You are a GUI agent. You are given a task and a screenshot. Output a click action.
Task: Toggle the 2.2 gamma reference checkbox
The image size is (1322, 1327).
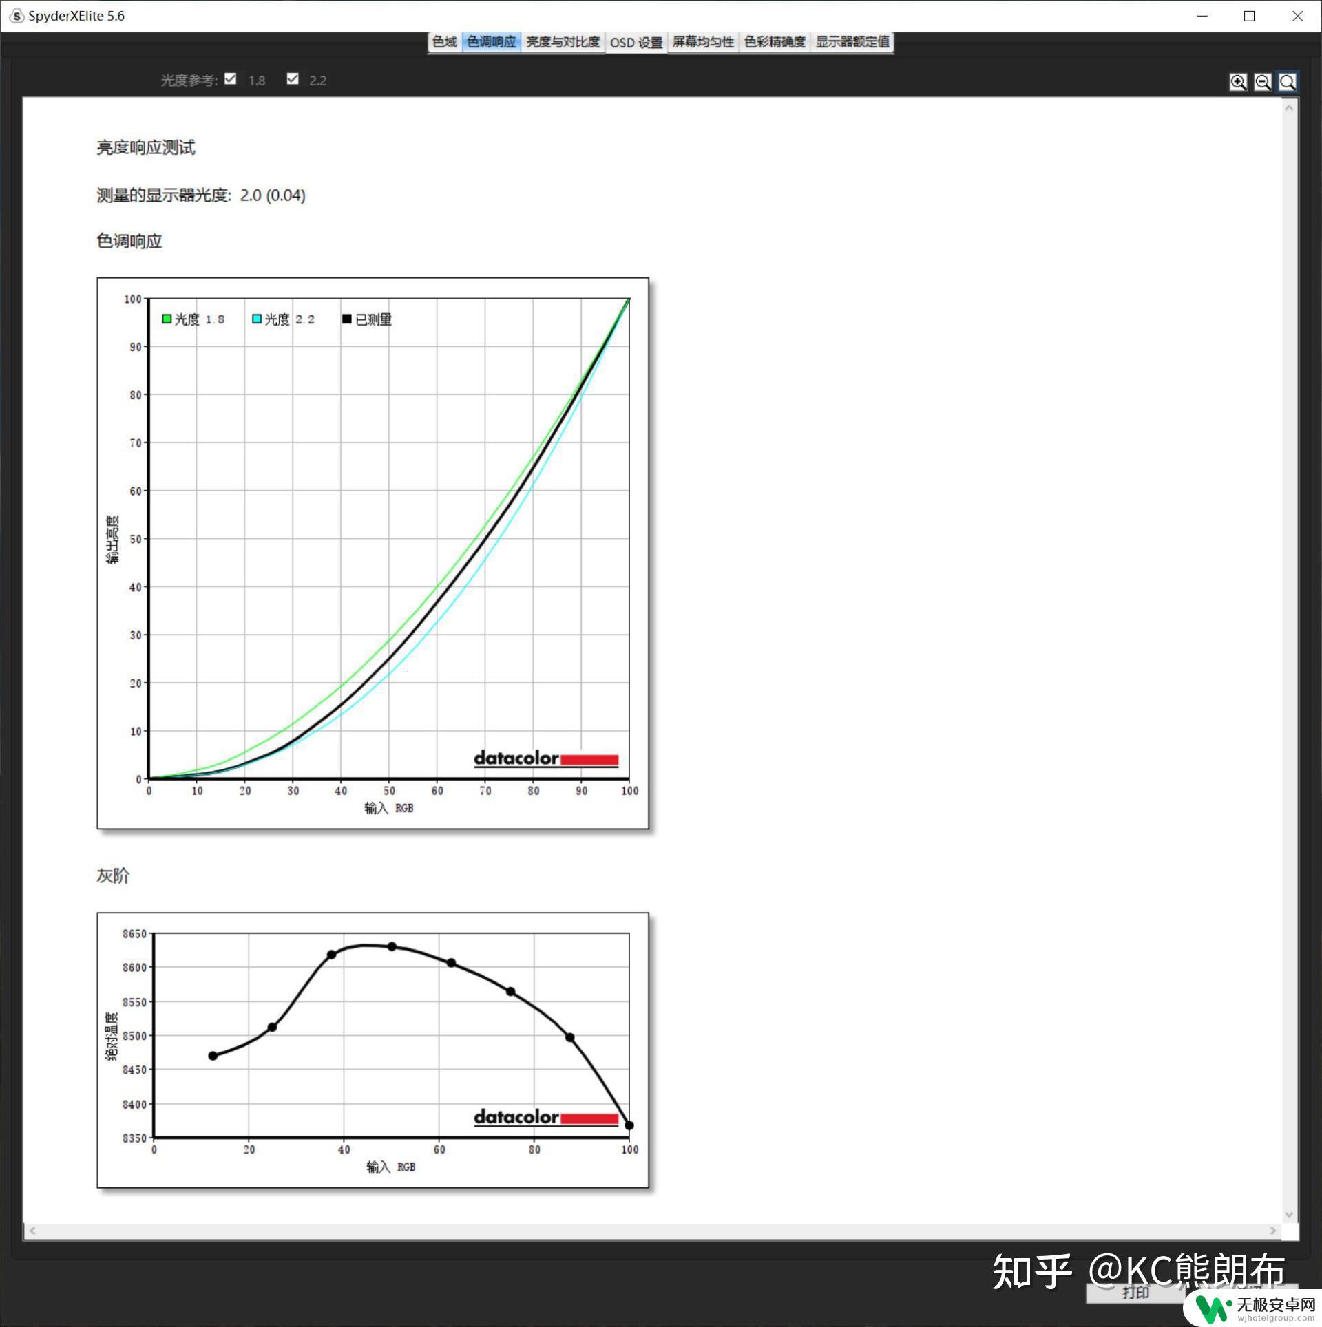pos(293,79)
